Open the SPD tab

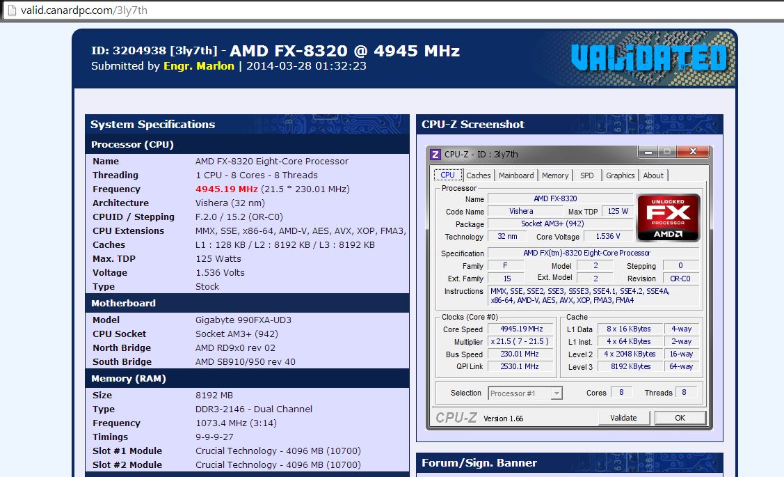tap(587, 175)
